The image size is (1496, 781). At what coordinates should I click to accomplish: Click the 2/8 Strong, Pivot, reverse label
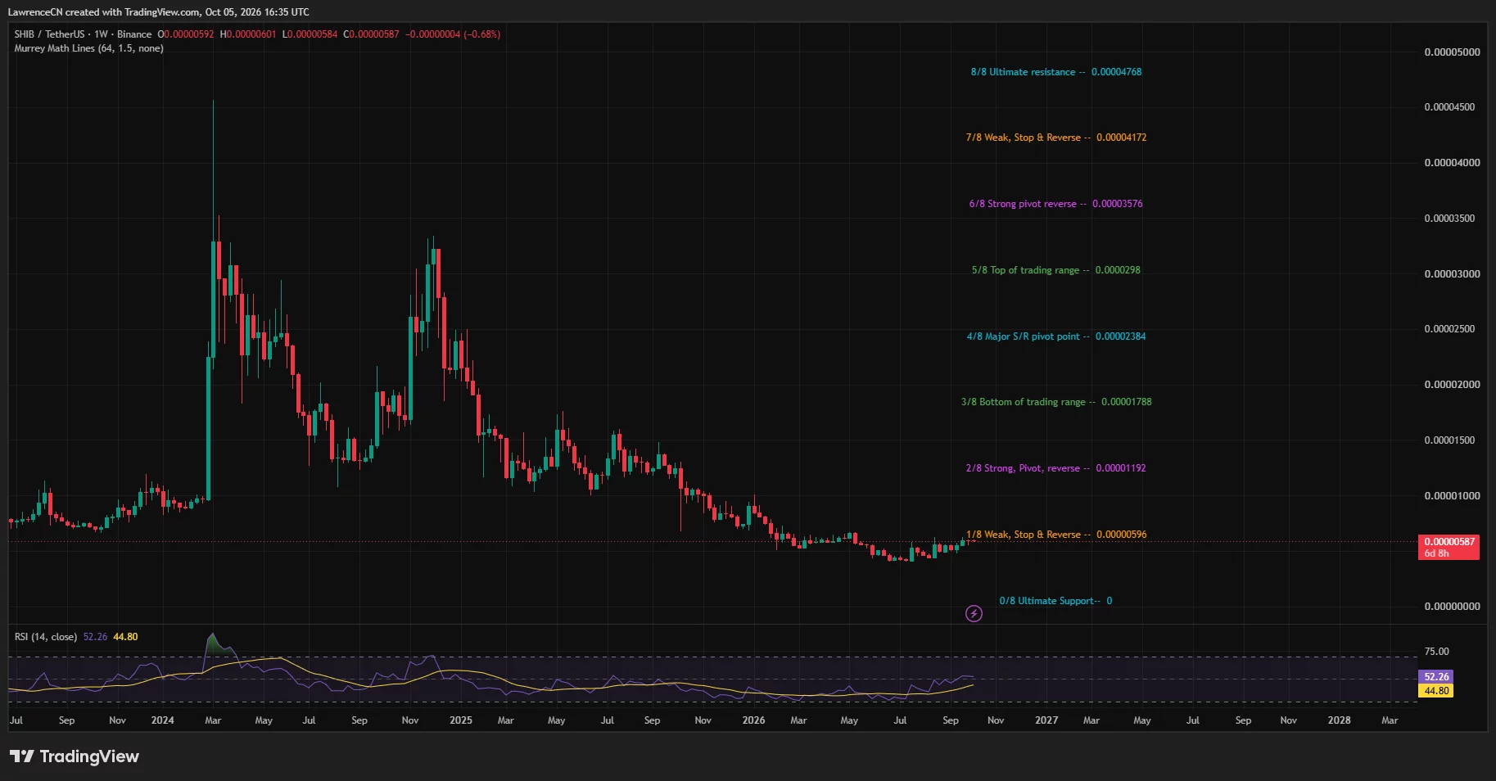point(1056,468)
